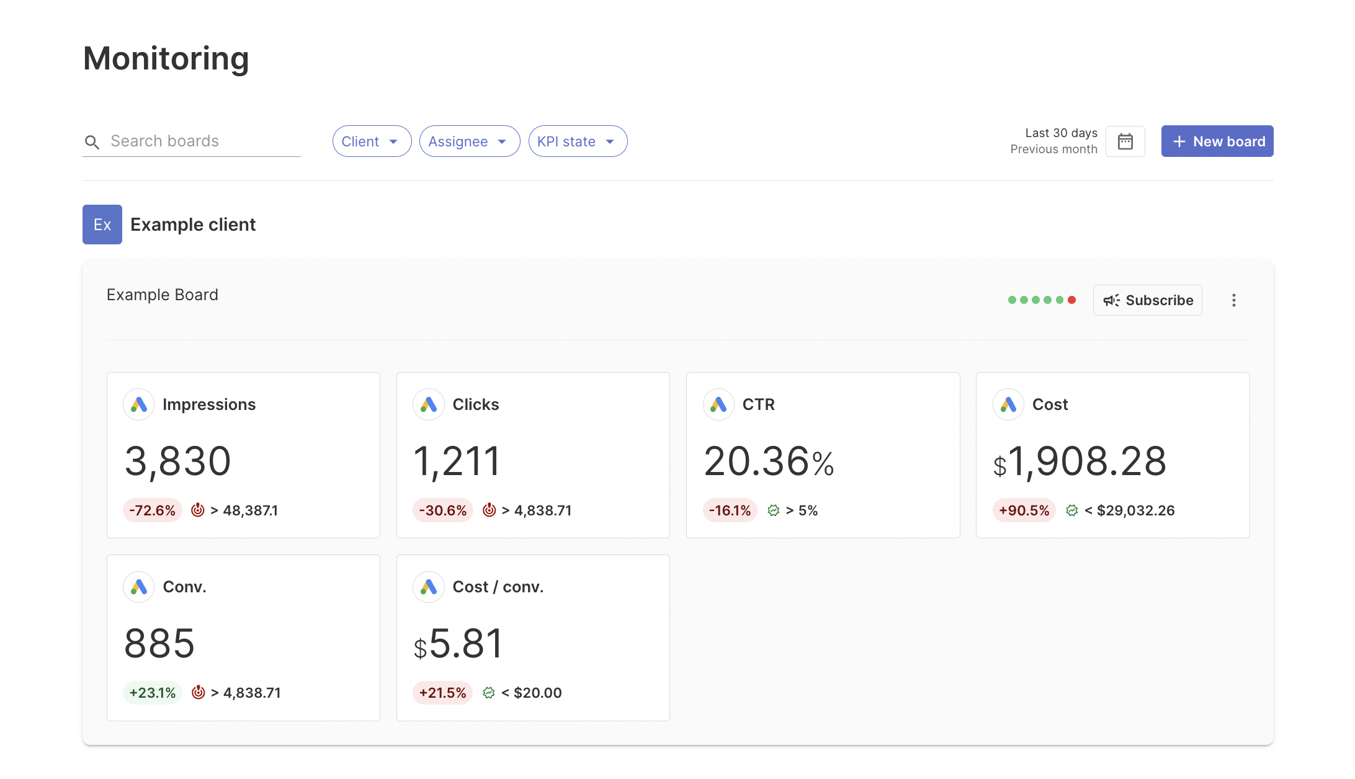Switch date range to Previous month
This screenshot has width=1355, height=779.
(x=1053, y=149)
